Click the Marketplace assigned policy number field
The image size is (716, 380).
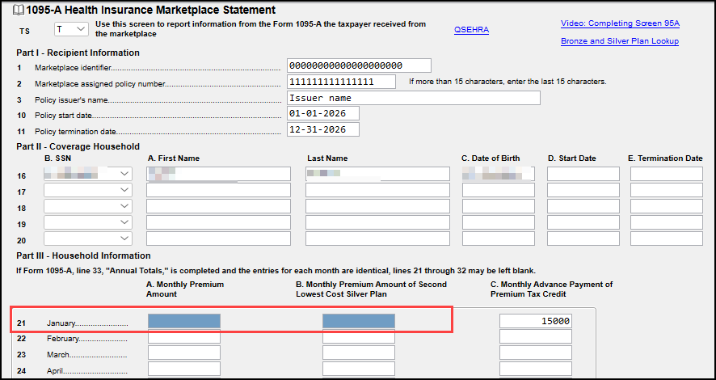[x=341, y=82]
